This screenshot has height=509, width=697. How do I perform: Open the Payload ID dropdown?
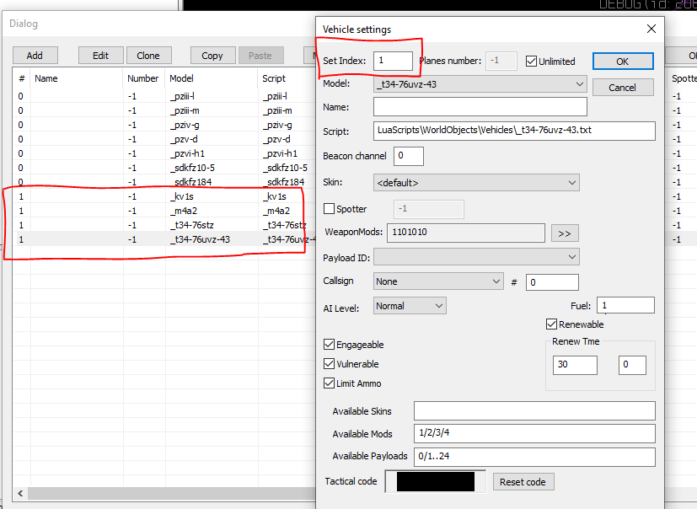pyautogui.click(x=571, y=256)
